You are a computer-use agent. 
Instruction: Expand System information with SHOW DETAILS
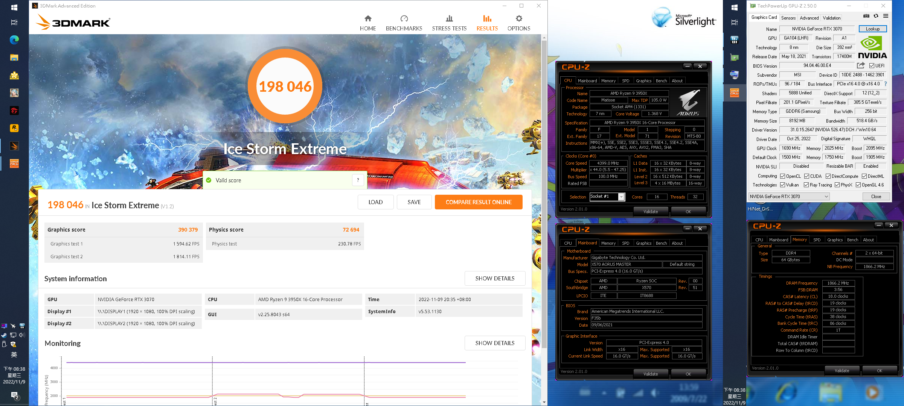point(495,279)
